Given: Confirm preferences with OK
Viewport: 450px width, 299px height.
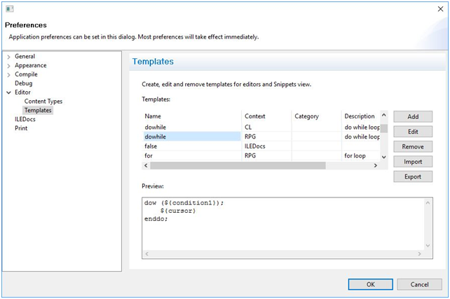Looking at the screenshot, I should click(370, 284).
